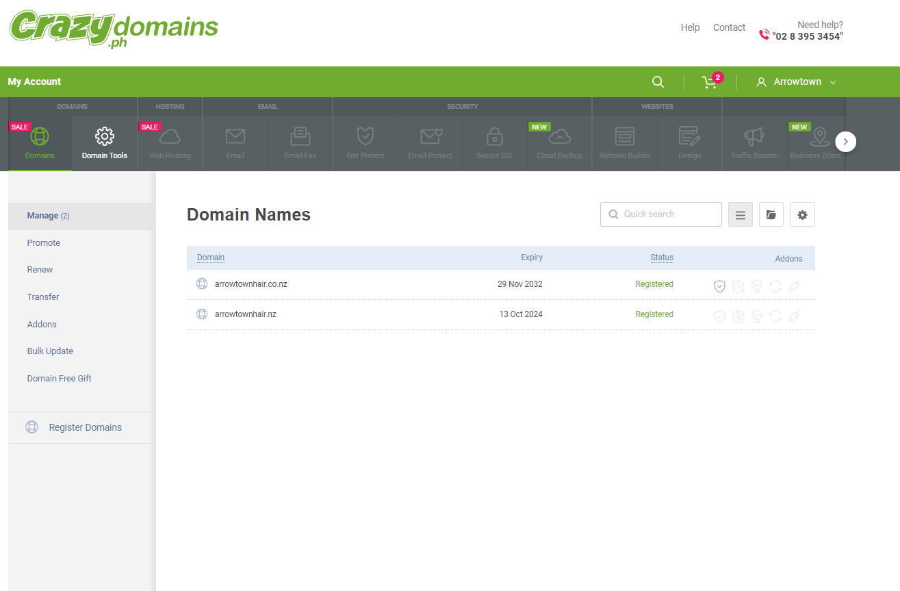Click the search magnifier in green bar
The width and height of the screenshot is (900, 591).
tap(658, 82)
